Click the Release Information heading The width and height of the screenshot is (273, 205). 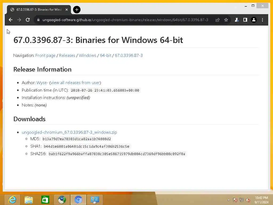[42, 69]
